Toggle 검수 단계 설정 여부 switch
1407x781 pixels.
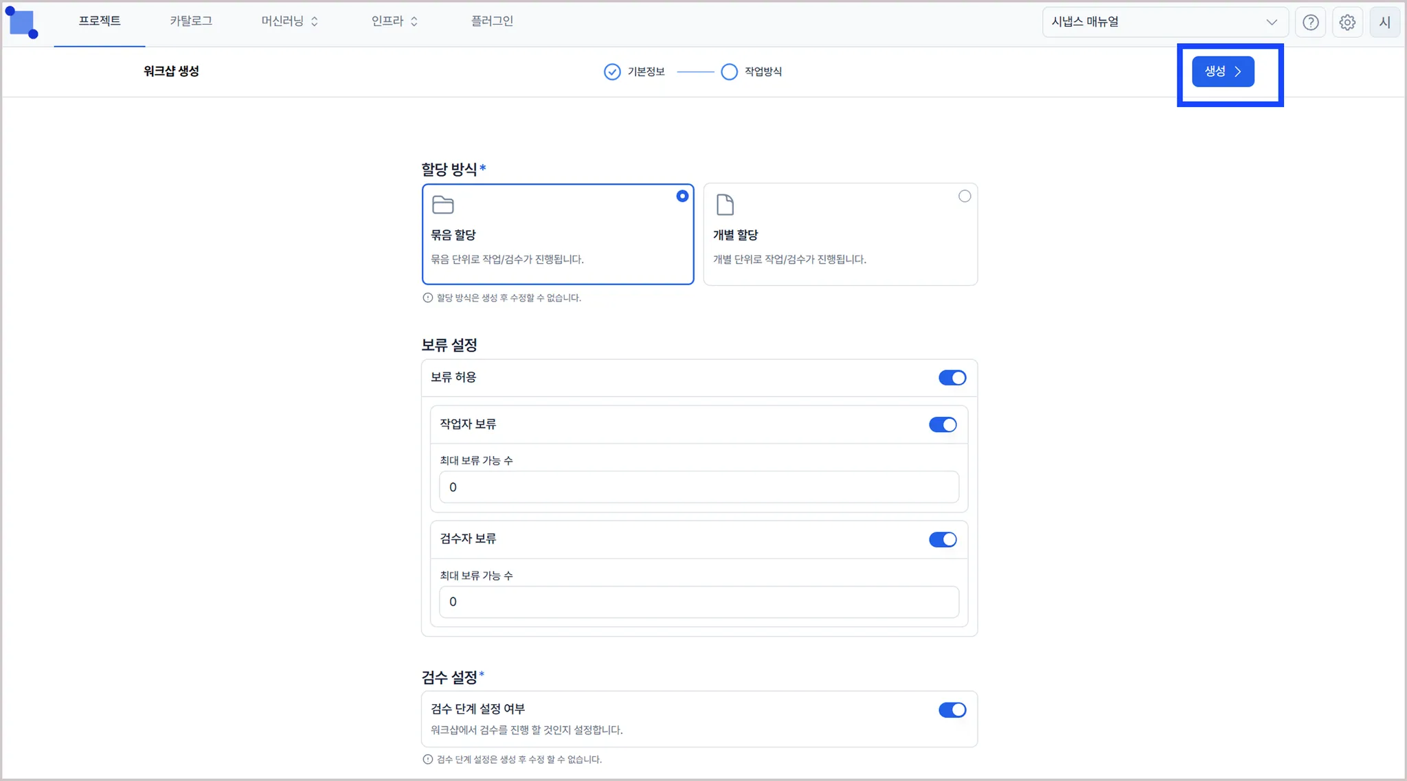click(952, 710)
